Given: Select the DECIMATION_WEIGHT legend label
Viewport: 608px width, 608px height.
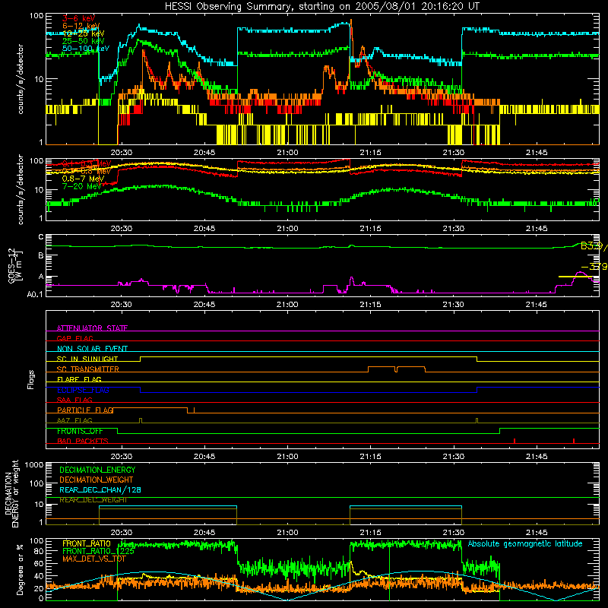Looking at the screenshot, I should [97, 480].
